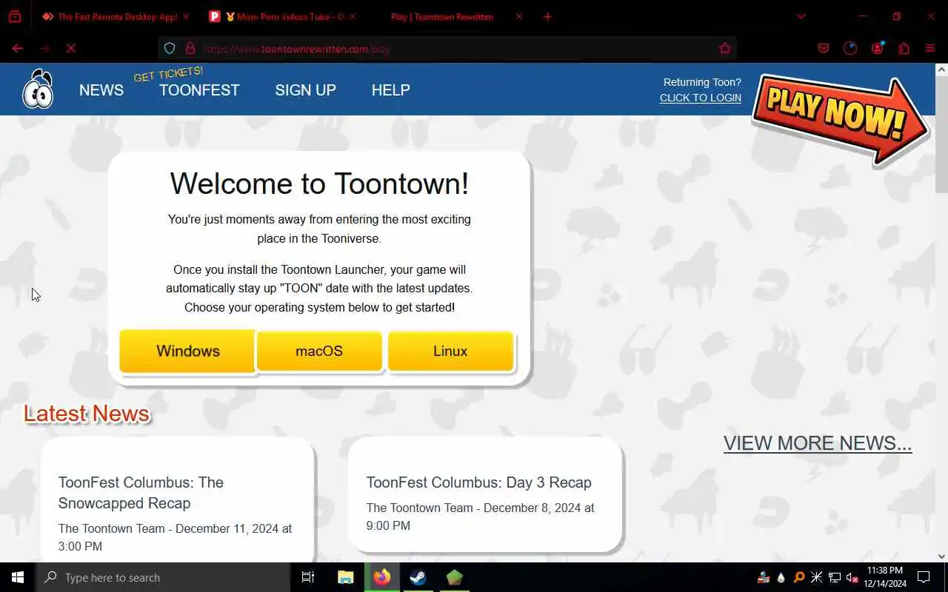Image resolution: width=948 pixels, height=592 pixels.
Task: Click the green gem taskbar app icon
Action: click(455, 577)
